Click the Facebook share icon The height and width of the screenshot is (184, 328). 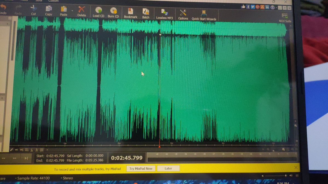(x=247, y=7)
